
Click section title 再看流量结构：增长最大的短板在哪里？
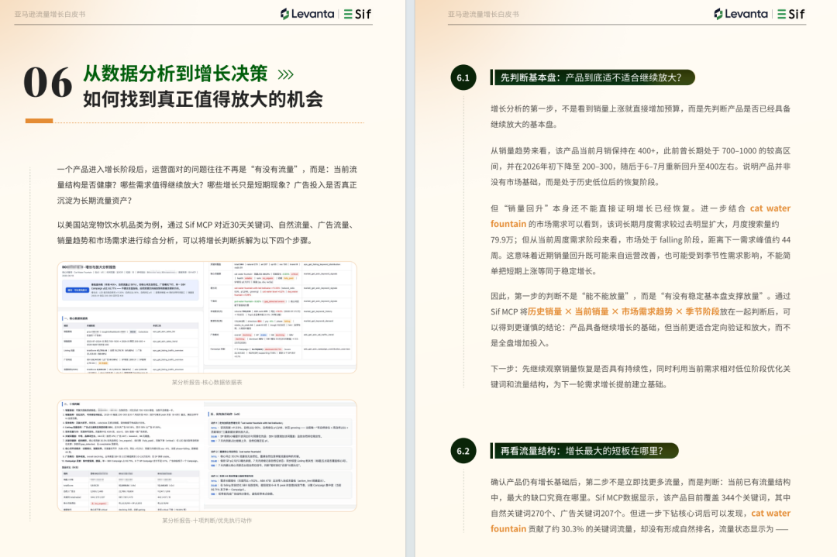[582, 451]
